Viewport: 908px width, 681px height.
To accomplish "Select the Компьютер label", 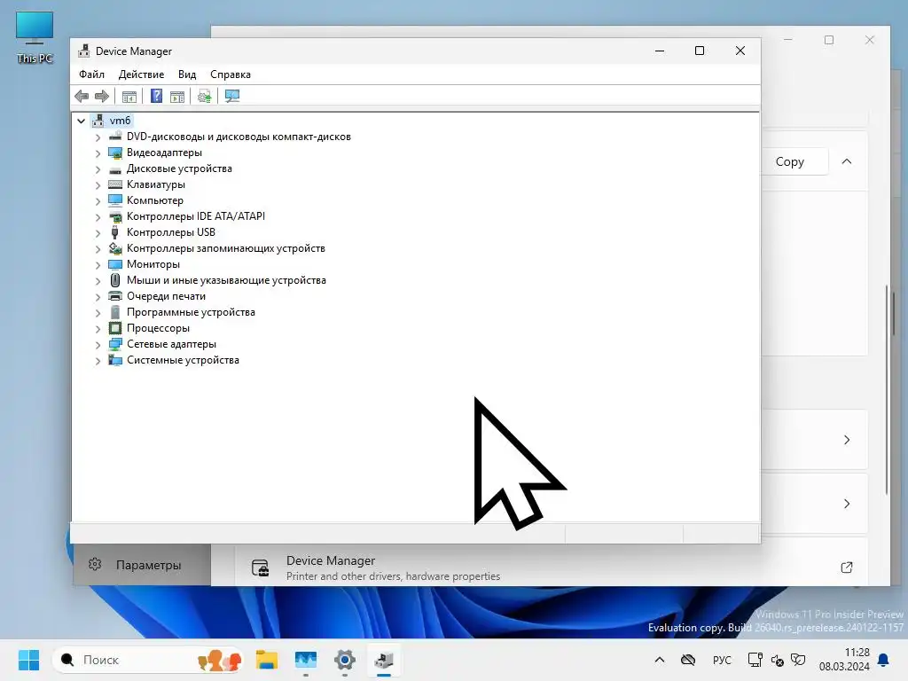I will point(154,200).
